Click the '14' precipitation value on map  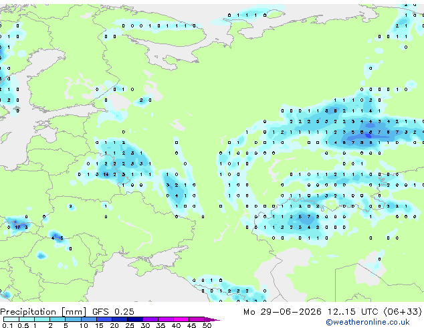point(106,175)
